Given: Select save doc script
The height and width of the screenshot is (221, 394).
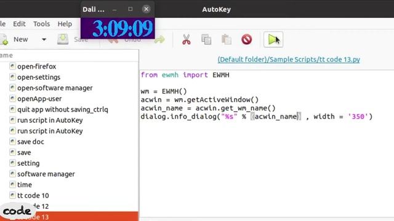Looking at the screenshot, I should (31, 142).
